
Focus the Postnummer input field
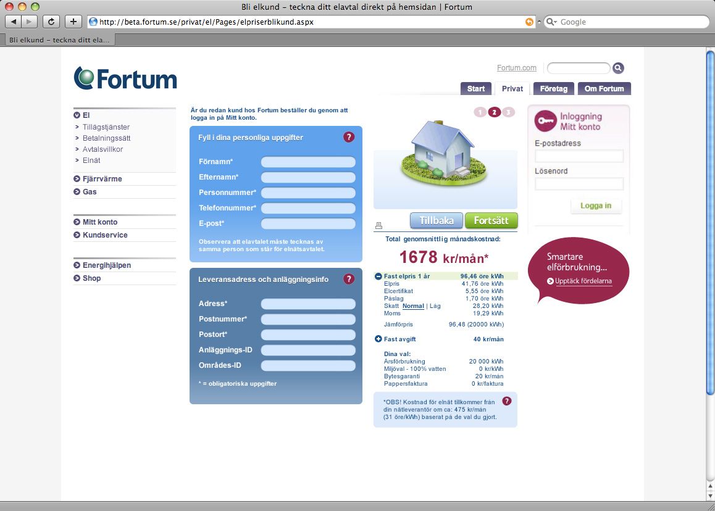coord(308,320)
